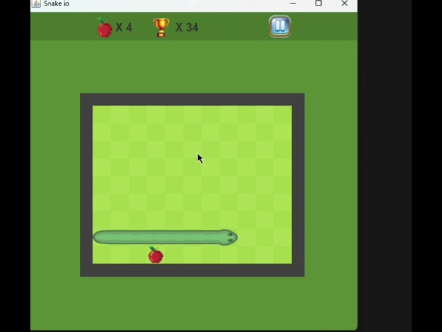
Task: Click the 'X 4' apple count text
Action: tap(124, 28)
